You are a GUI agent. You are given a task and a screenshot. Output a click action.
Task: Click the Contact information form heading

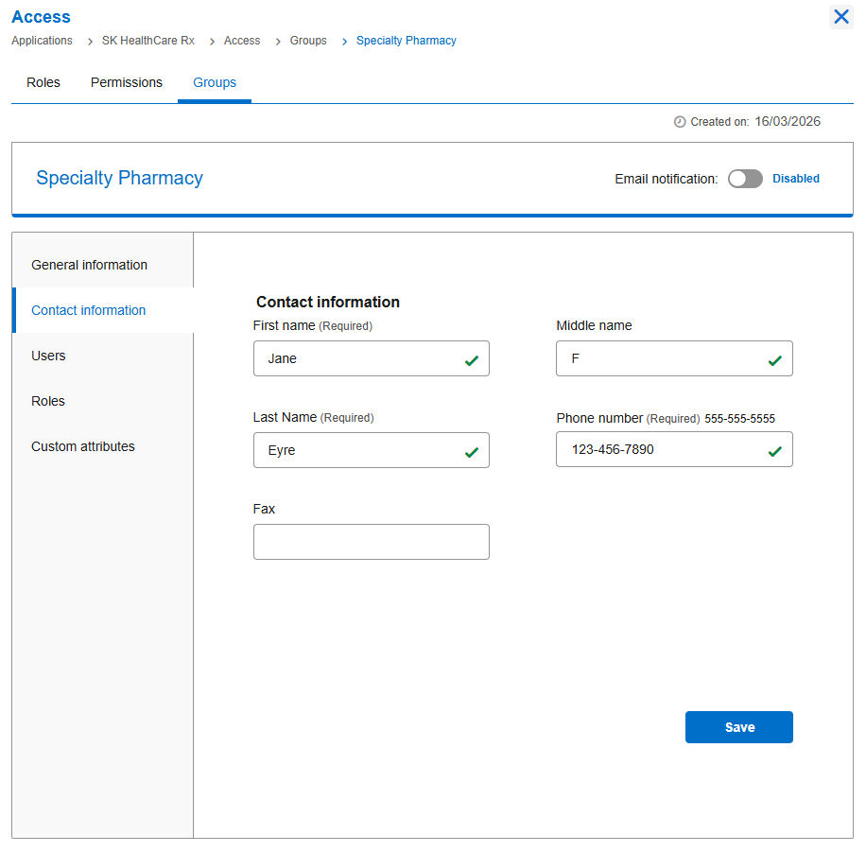coord(327,302)
